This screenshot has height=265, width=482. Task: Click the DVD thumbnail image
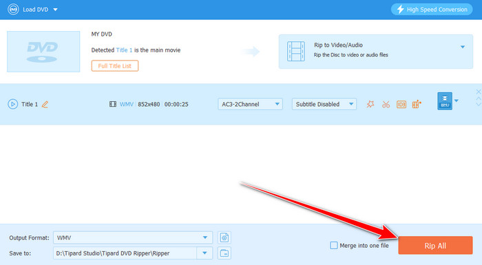point(43,52)
